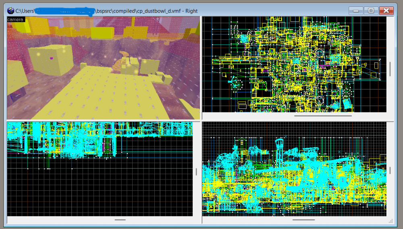Click the horizontal scrollbar thumb under bottom-left viewport
403x229 pixels.
(120, 220)
